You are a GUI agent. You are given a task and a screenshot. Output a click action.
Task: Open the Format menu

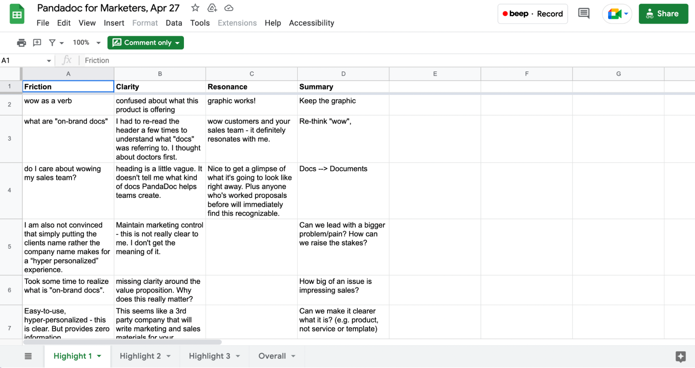point(145,23)
